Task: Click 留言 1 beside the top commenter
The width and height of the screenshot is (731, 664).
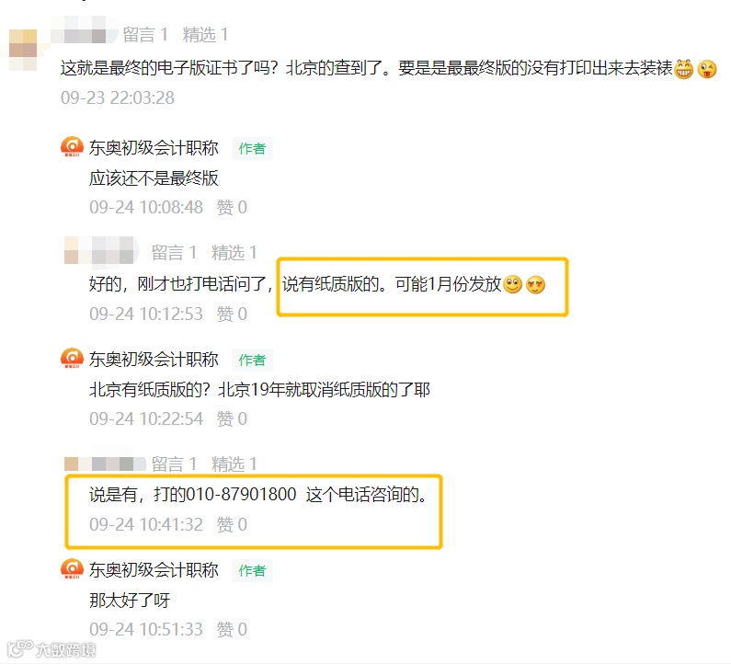Action: click(145, 35)
